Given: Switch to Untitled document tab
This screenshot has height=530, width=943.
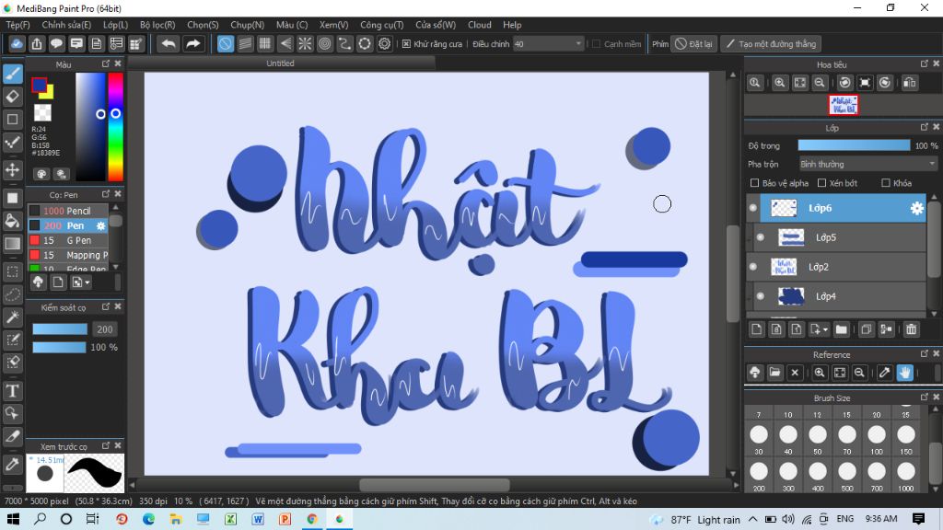Looking at the screenshot, I should pyautogui.click(x=280, y=63).
